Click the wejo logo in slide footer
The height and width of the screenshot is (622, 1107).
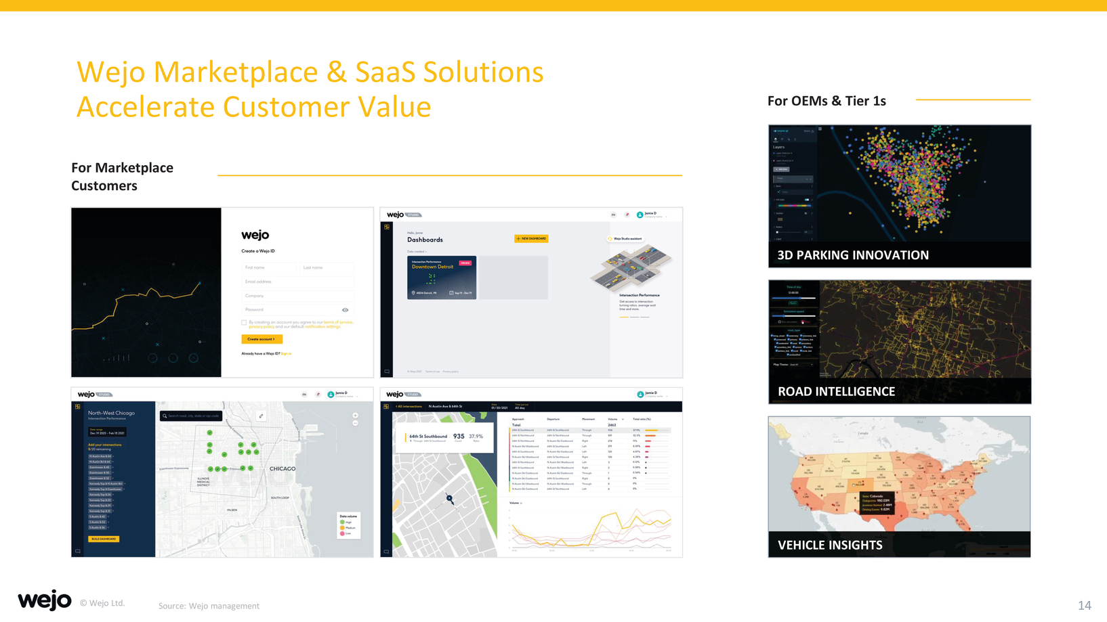point(45,600)
